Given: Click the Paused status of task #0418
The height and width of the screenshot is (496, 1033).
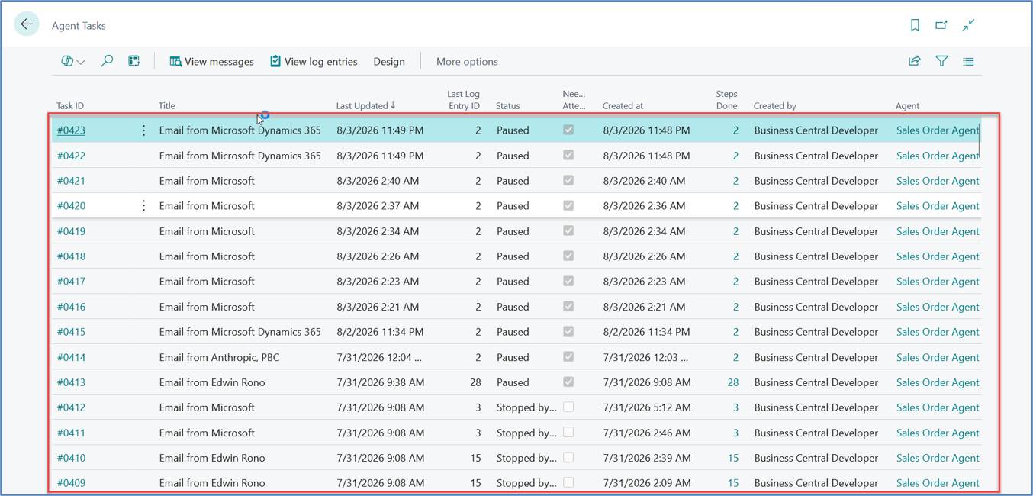Looking at the screenshot, I should click(x=513, y=256).
